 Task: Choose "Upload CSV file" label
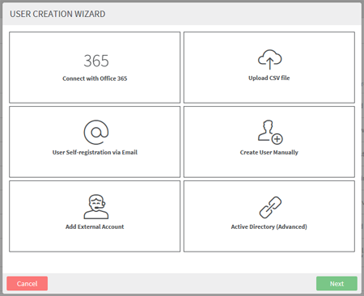click(269, 78)
